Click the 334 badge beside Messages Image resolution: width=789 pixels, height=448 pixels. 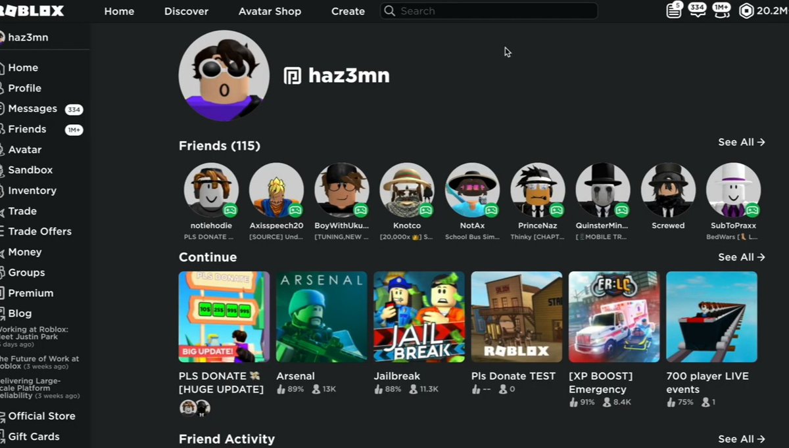tap(74, 110)
